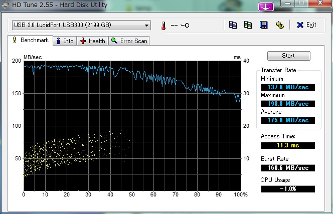
Task: Copy benchmark info to clipboard icon
Action: 233,25
